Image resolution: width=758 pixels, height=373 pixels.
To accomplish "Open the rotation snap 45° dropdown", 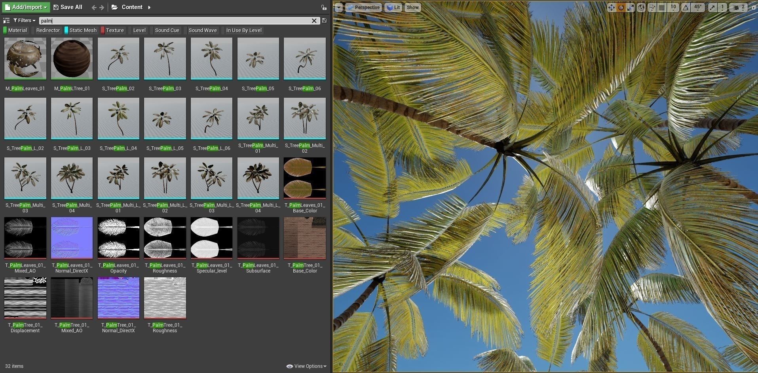I will point(698,7).
